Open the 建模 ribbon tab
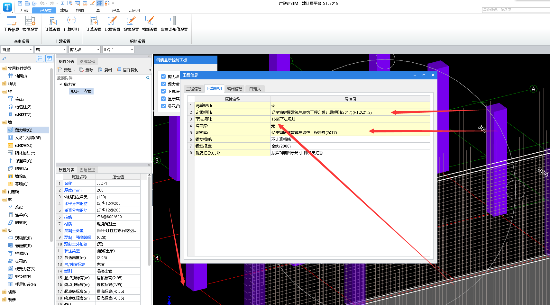Viewport: 550px width, 305px height. (64, 10)
